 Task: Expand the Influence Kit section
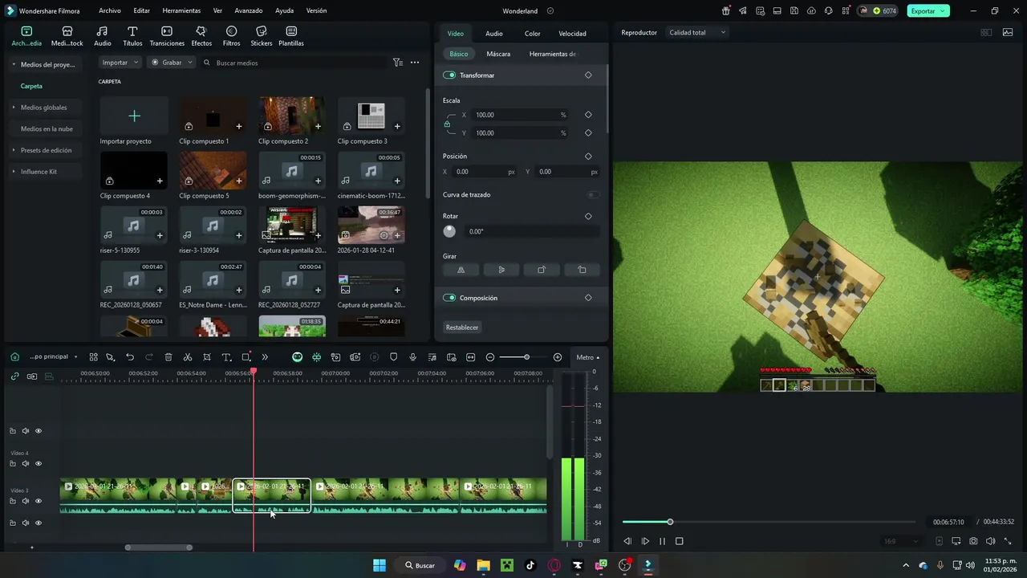[14, 172]
